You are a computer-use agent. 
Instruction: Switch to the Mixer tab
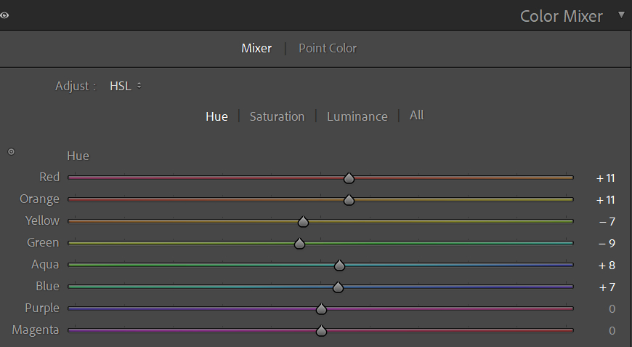tap(256, 49)
